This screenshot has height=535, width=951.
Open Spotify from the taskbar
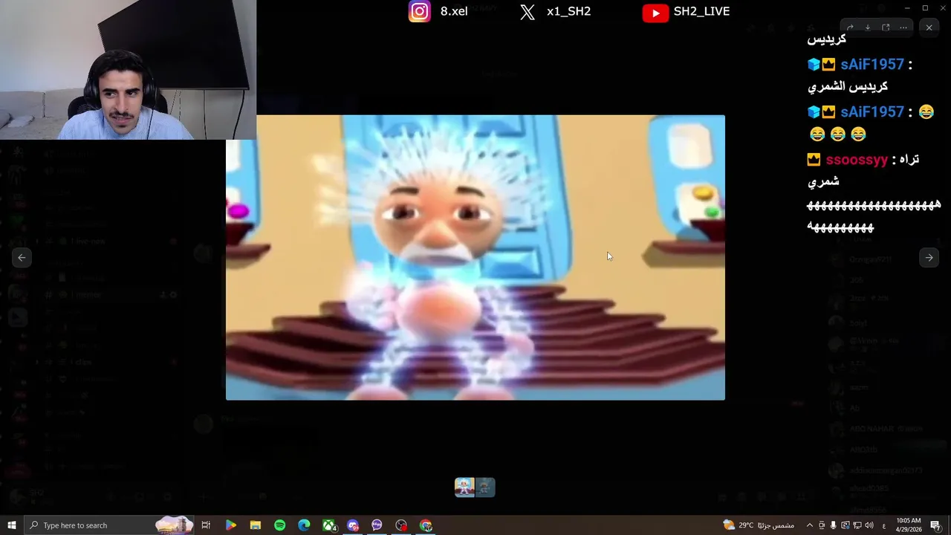[279, 525]
